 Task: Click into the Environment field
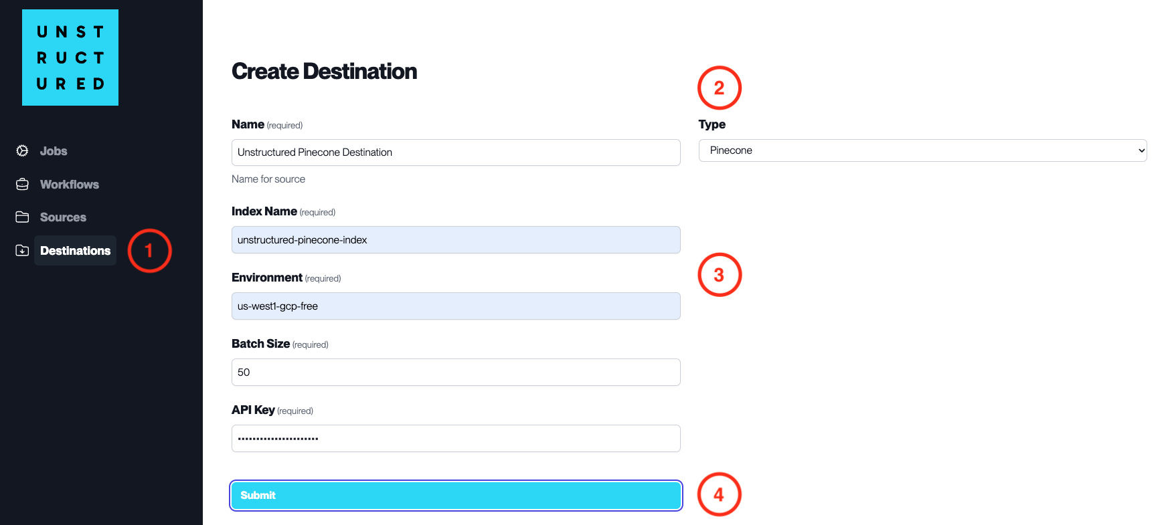point(456,306)
